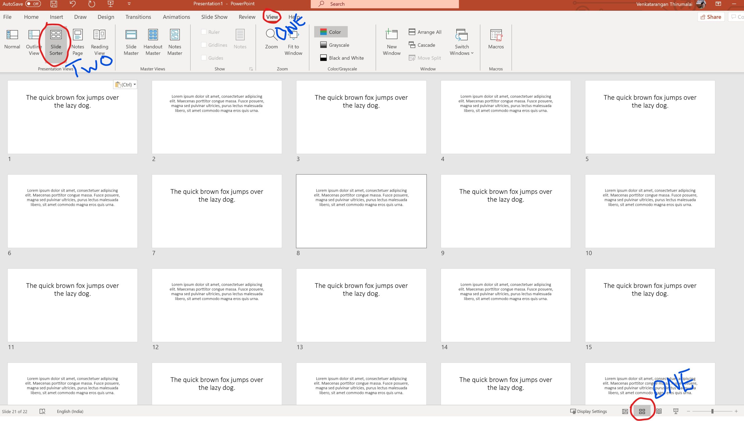Open Outline View
The height and width of the screenshot is (421, 744).
click(x=34, y=42)
